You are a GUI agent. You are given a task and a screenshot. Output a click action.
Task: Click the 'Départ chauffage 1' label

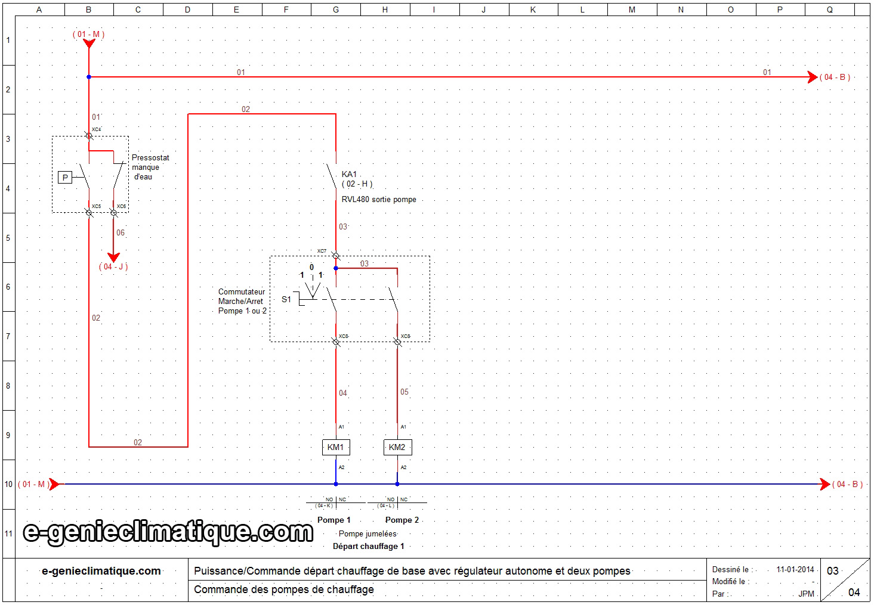(369, 547)
